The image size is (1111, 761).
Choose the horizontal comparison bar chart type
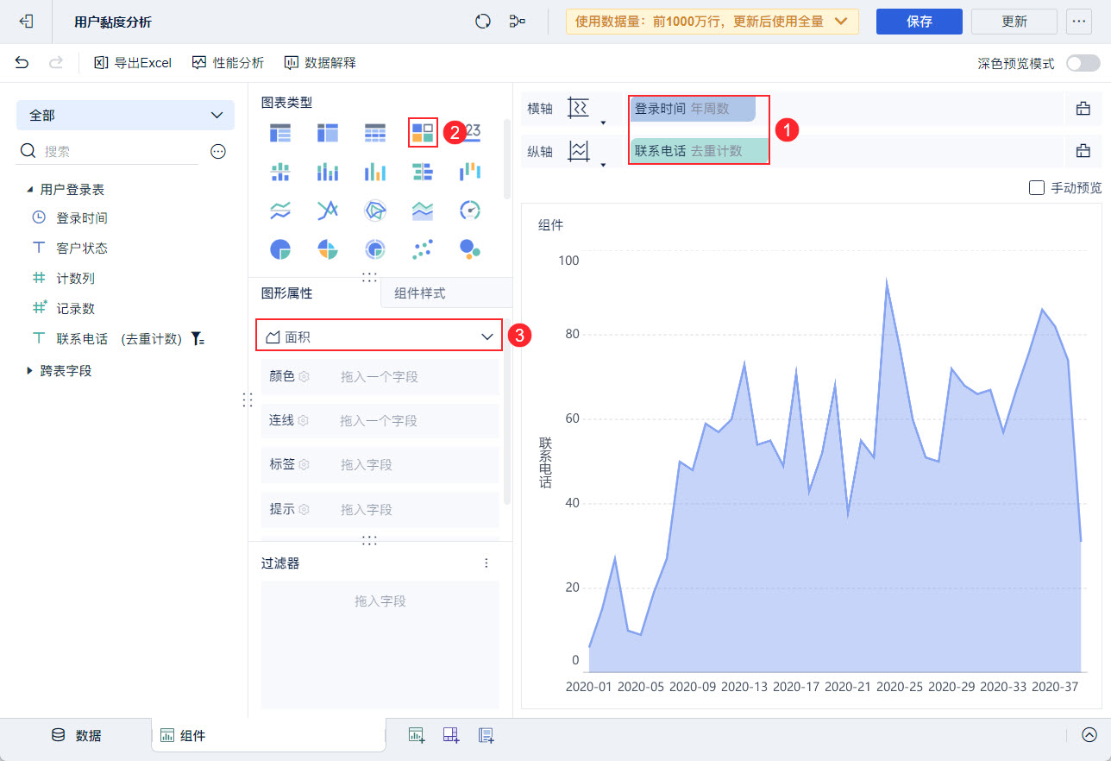point(423,172)
